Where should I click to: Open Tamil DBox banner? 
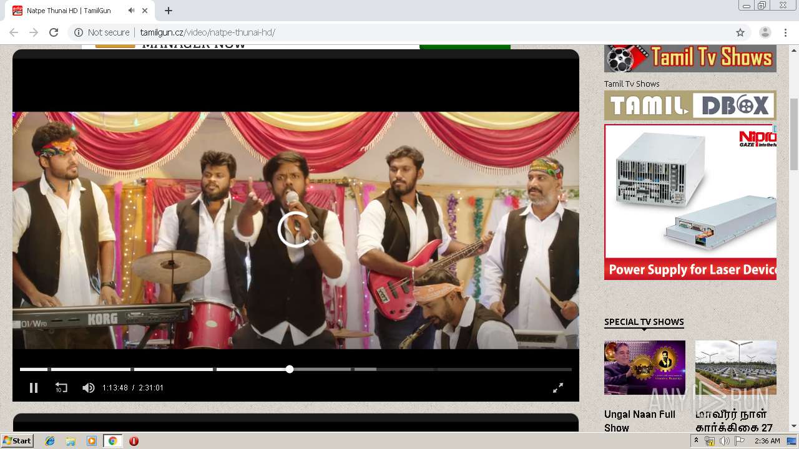click(x=690, y=105)
